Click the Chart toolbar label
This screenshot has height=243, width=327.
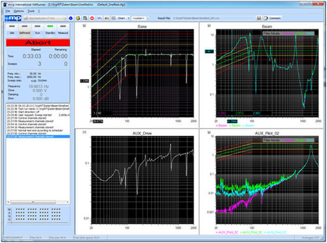121,18
